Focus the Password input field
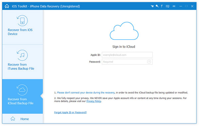 point(127,62)
